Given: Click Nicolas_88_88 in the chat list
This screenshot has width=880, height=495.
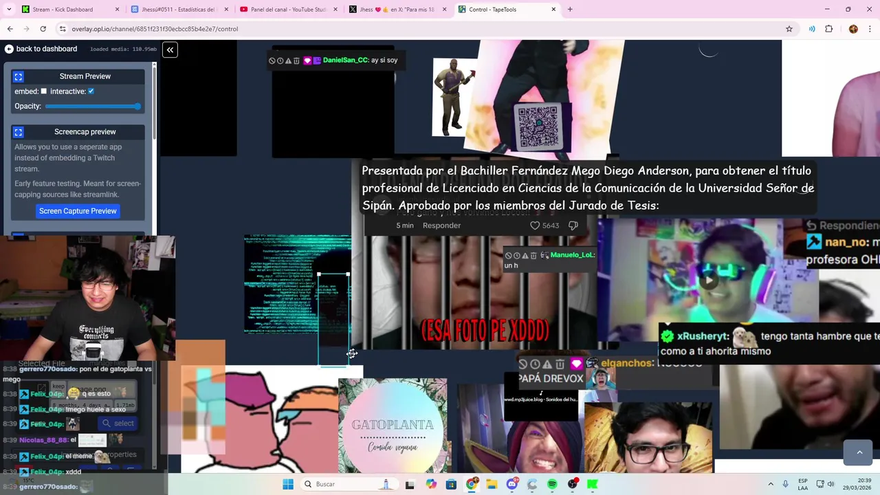Looking at the screenshot, I should 44,440.
